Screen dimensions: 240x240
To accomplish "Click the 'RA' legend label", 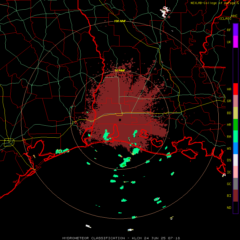I will pos(229,137).
